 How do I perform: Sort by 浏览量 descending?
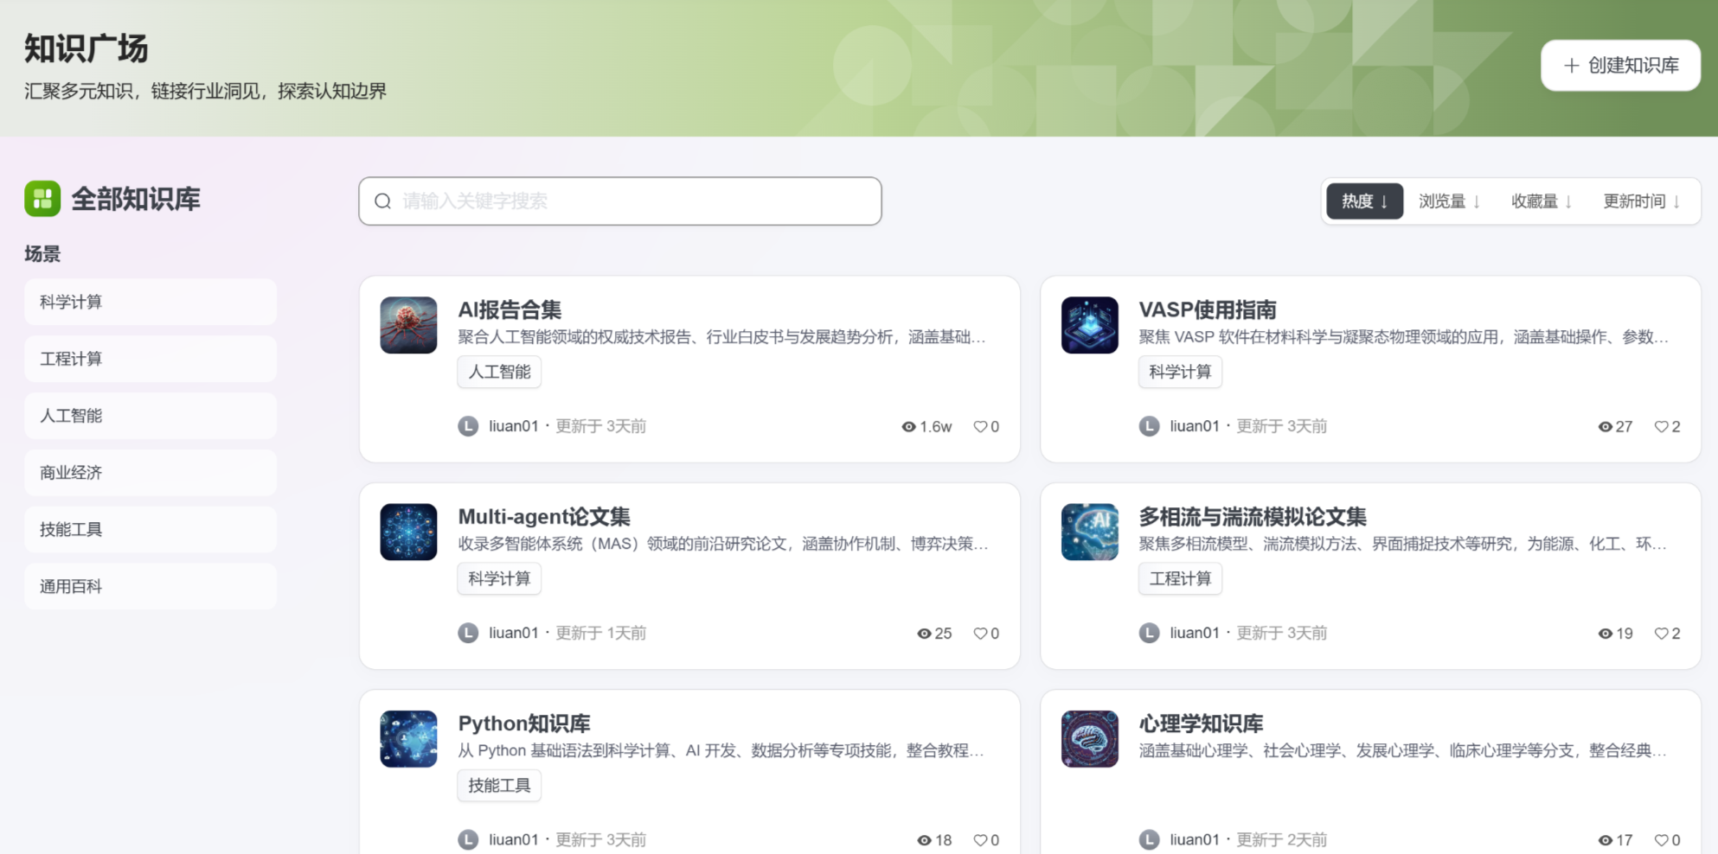[x=1449, y=201]
